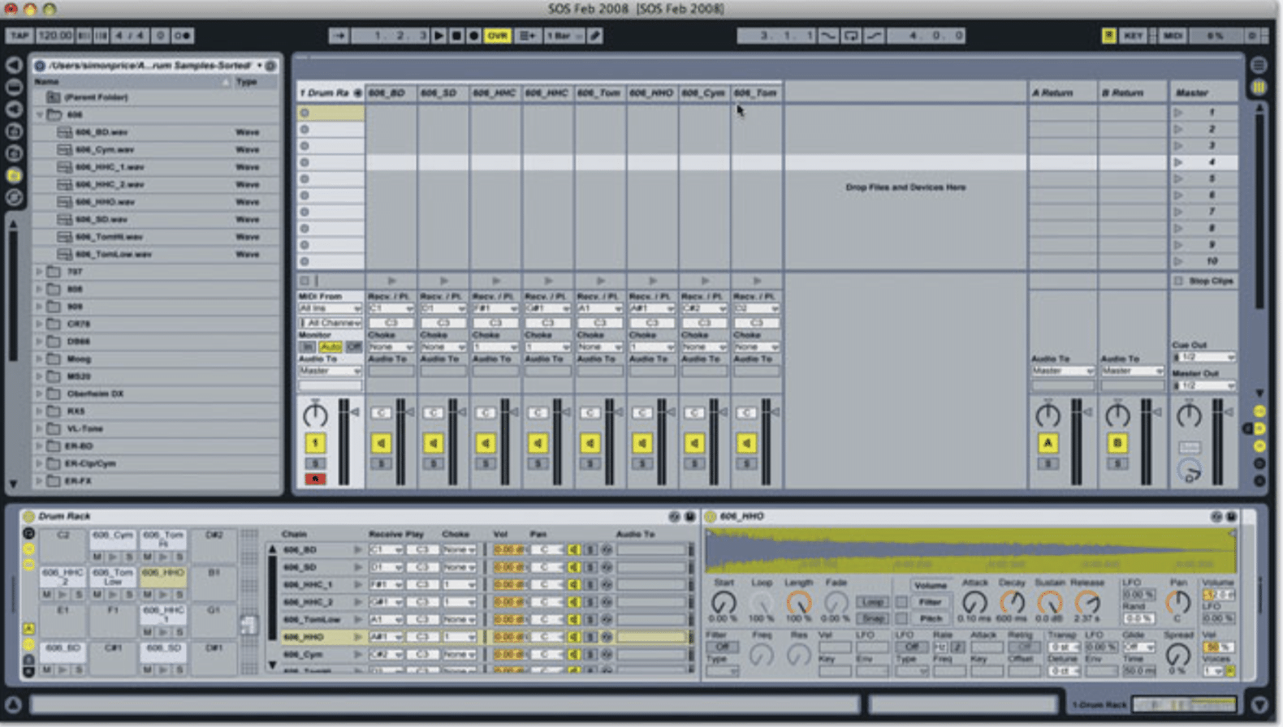
Task: Stop playback with the Stop button
Action: [x=456, y=36]
